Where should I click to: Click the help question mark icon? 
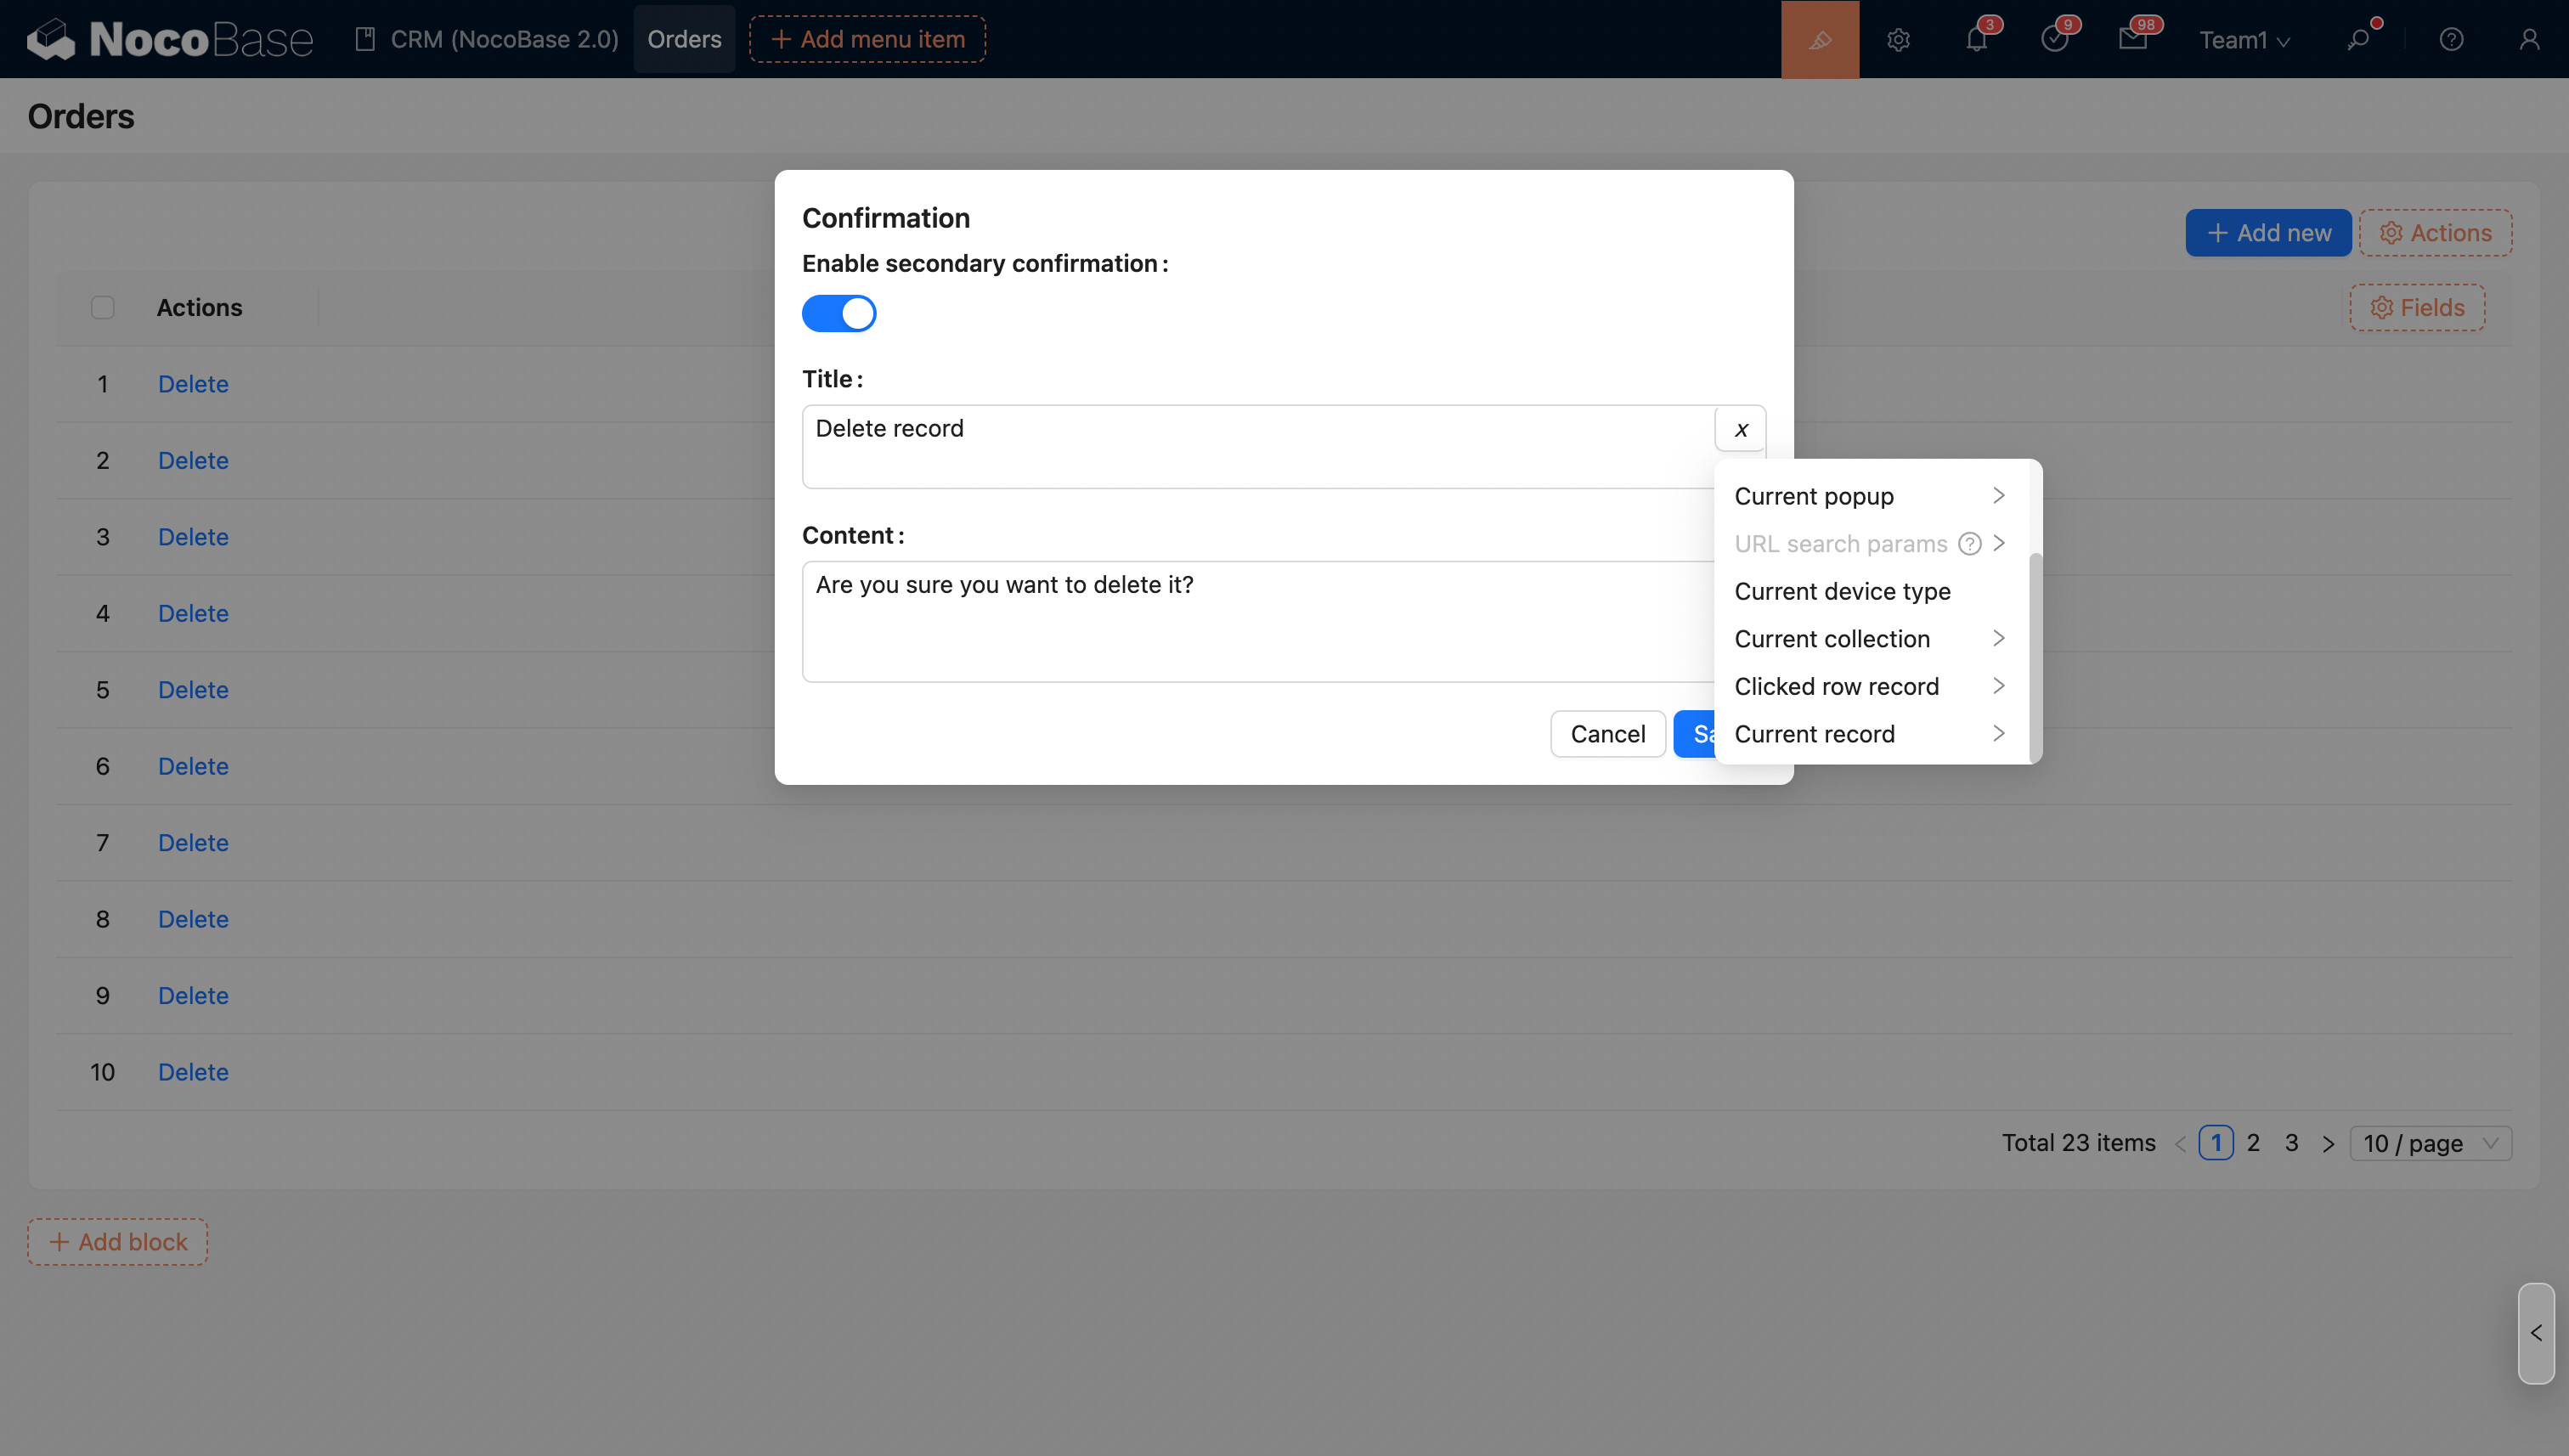tap(2451, 39)
